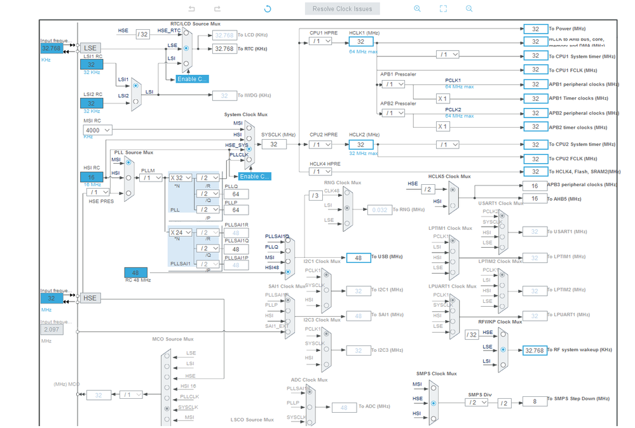The height and width of the screenshot is (428, 635).
Task: Select LSE source in RTC/LCD Source Mux
Action: 186,48
